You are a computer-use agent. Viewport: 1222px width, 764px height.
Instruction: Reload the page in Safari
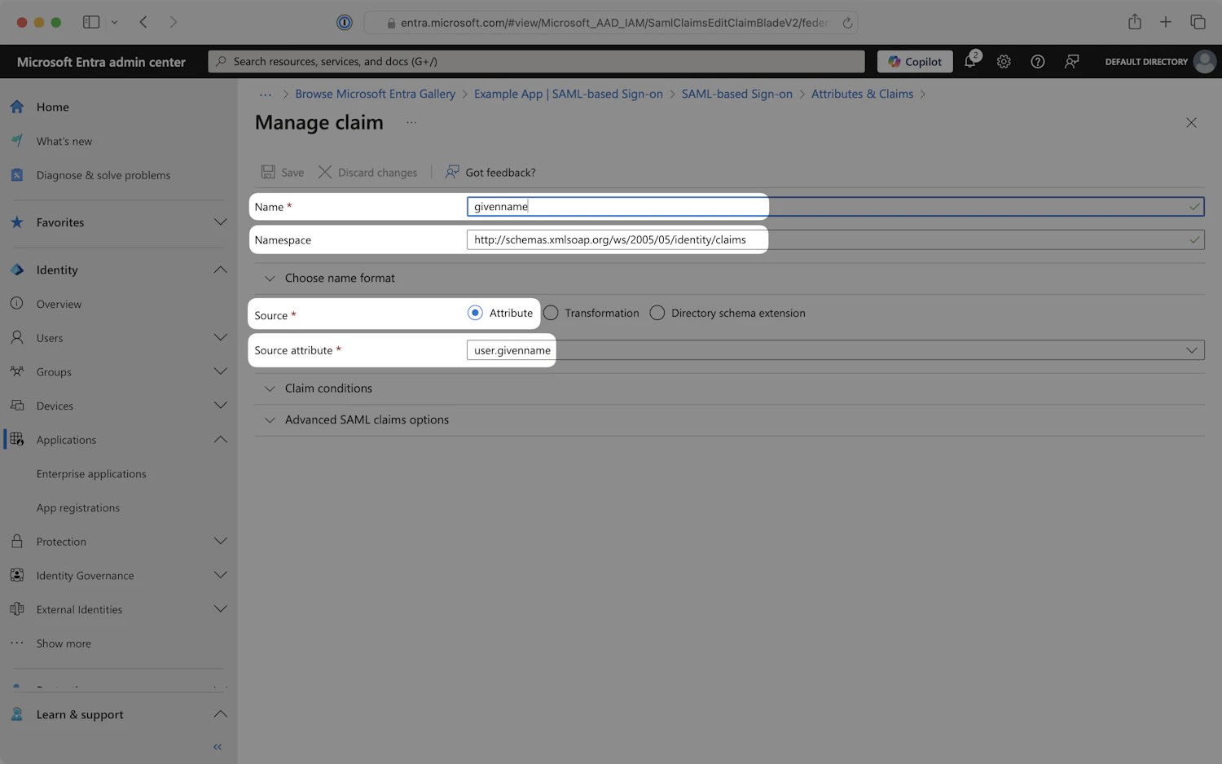[847, 23]
